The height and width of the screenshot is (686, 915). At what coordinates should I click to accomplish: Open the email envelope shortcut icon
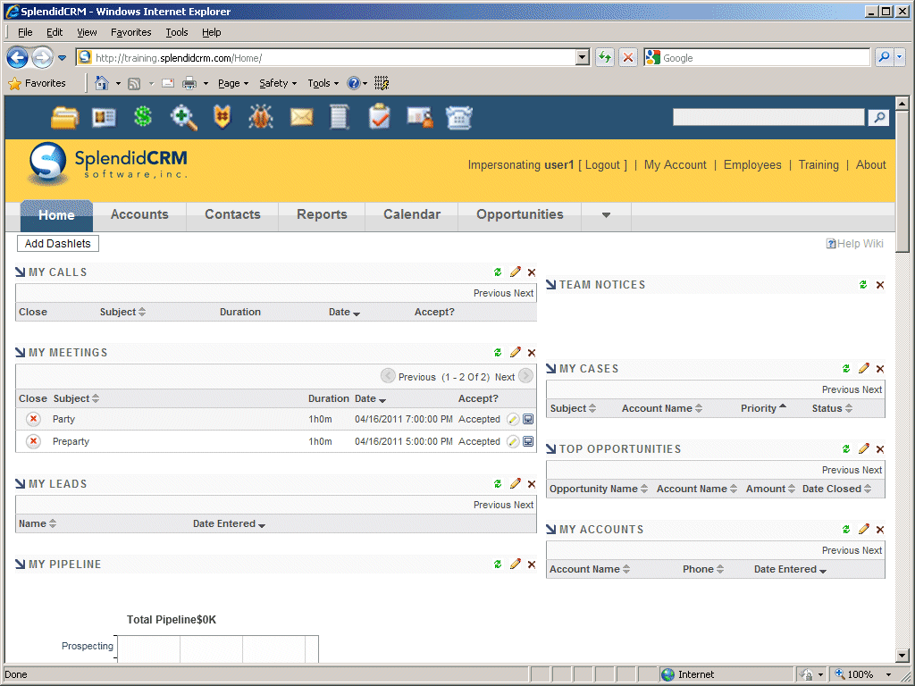(302, 117)
